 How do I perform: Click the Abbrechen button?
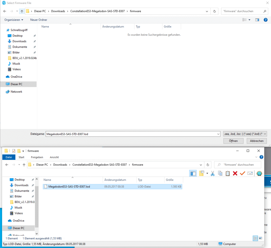(x=256, y=141)
